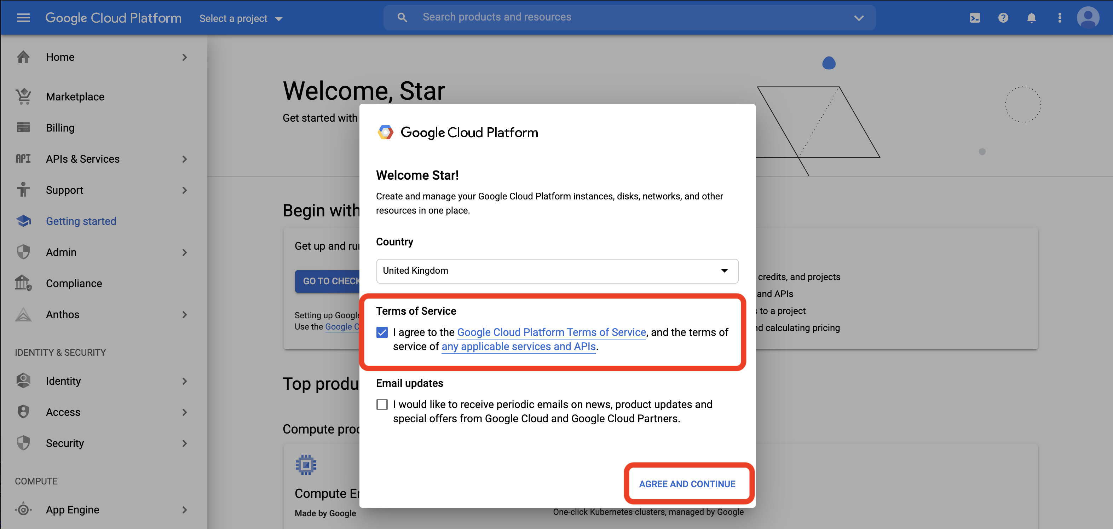Click the Admin shield icon
The height and width of the screenshot is (529, 1113).
pyautogui.click(x=23, y=252)
